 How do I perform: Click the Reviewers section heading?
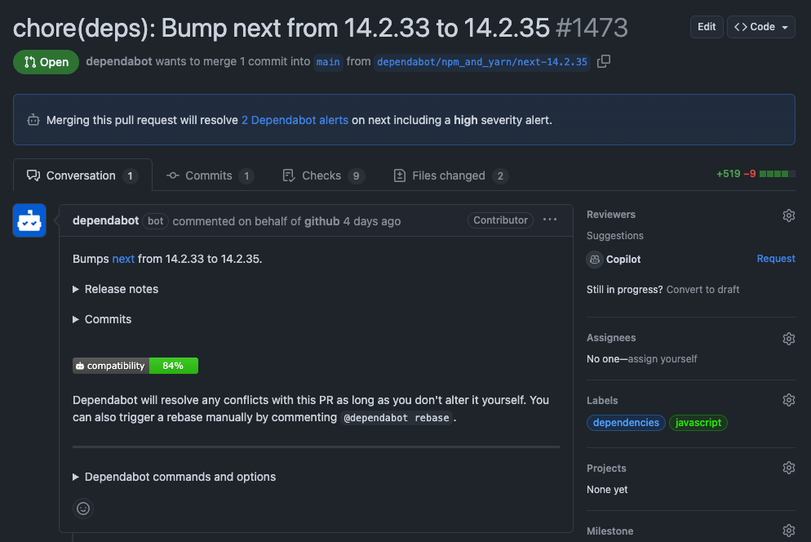(x=611, y=215)
